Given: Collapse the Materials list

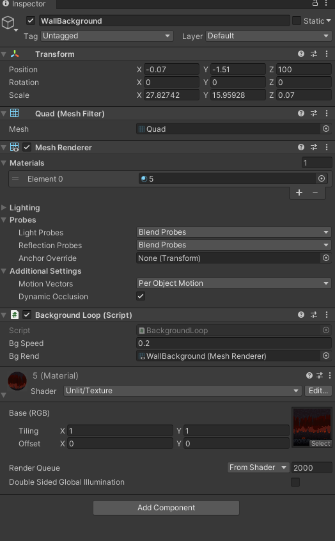Looking at the screenshot, I should (x=4, y=163).
